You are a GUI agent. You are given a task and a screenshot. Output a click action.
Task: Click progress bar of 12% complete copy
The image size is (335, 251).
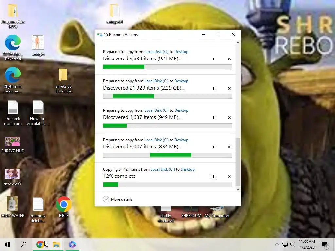pyautogui.click(x=167, y=185)
